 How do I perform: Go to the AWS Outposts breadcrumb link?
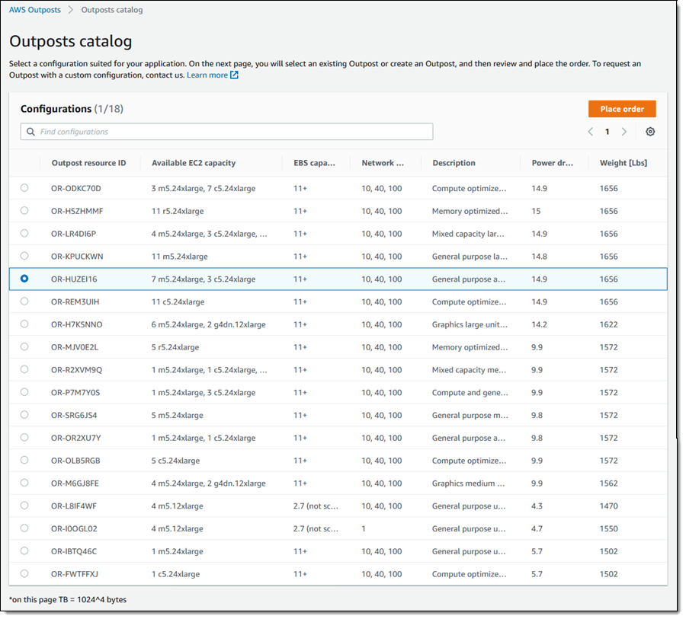[35, 10]
